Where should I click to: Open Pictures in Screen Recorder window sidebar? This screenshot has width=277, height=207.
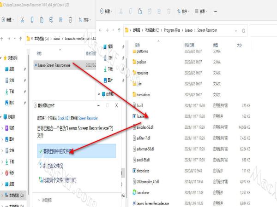108,80
